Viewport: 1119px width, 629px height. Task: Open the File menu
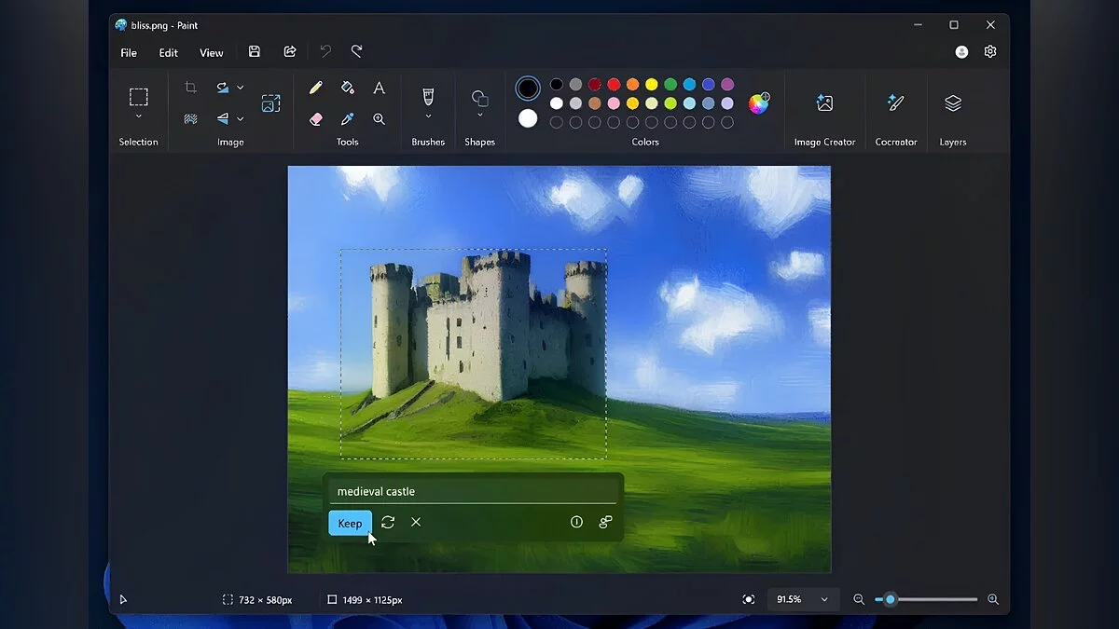129,53
